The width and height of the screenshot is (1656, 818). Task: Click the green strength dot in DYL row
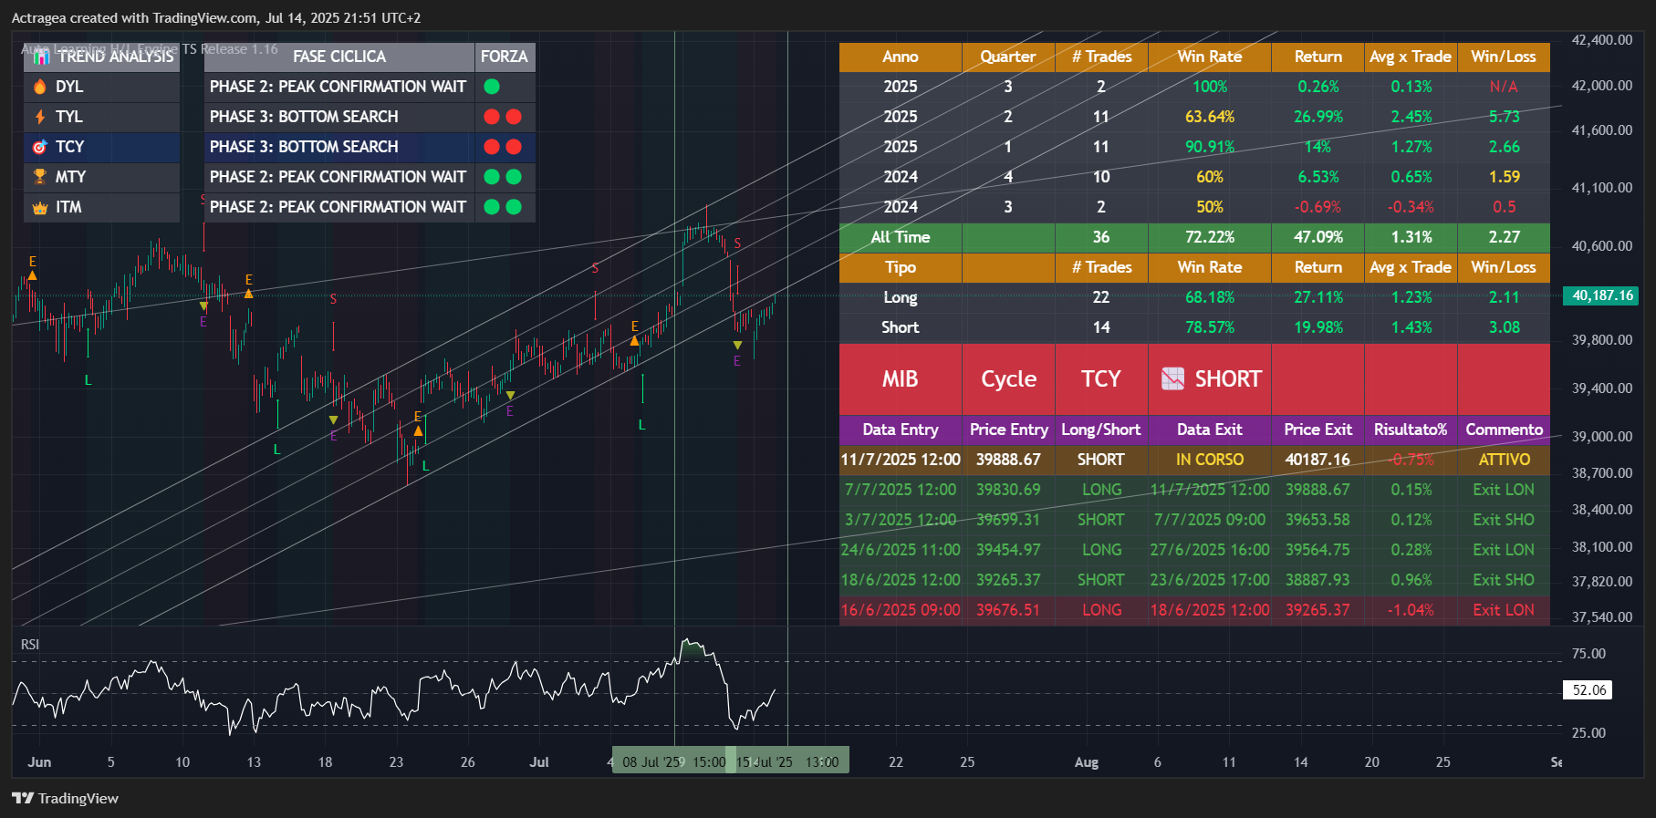tap(492, 87)
